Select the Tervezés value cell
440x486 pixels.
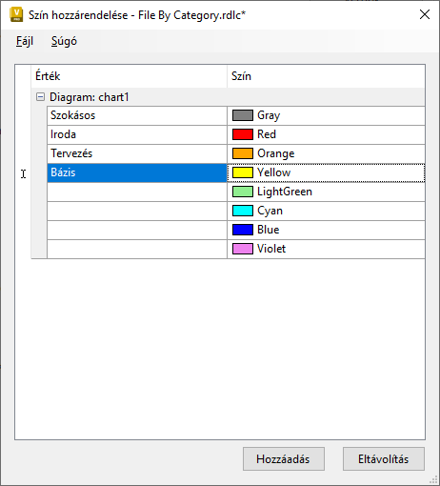click(137, 153)
